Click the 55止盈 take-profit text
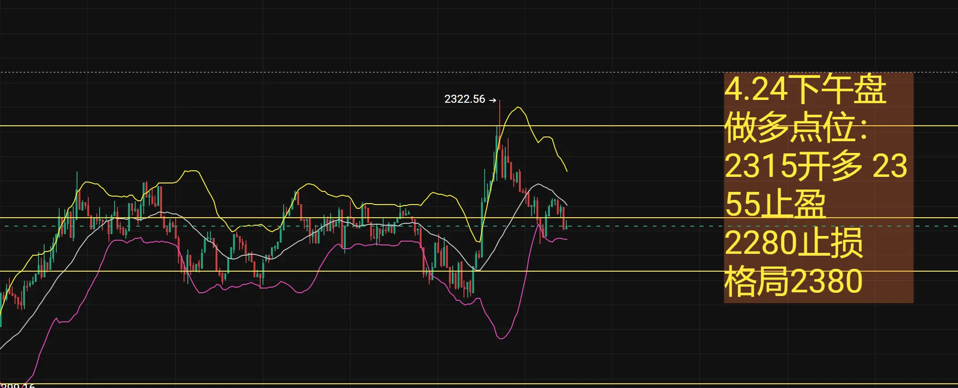Viewport: 958px width, 388px height. (x=775, y=204)
